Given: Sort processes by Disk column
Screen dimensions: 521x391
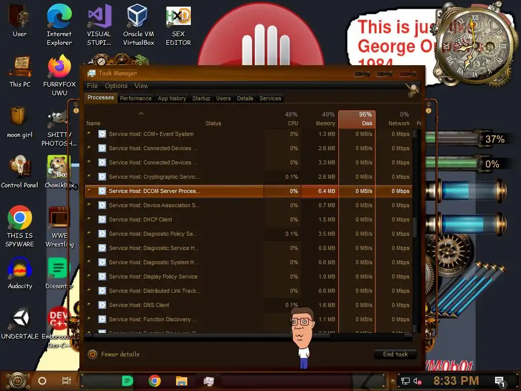Looking at the screenshot, I should click(x=357, y=119).
